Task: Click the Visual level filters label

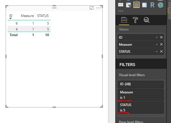Action: tap(132, 75)
